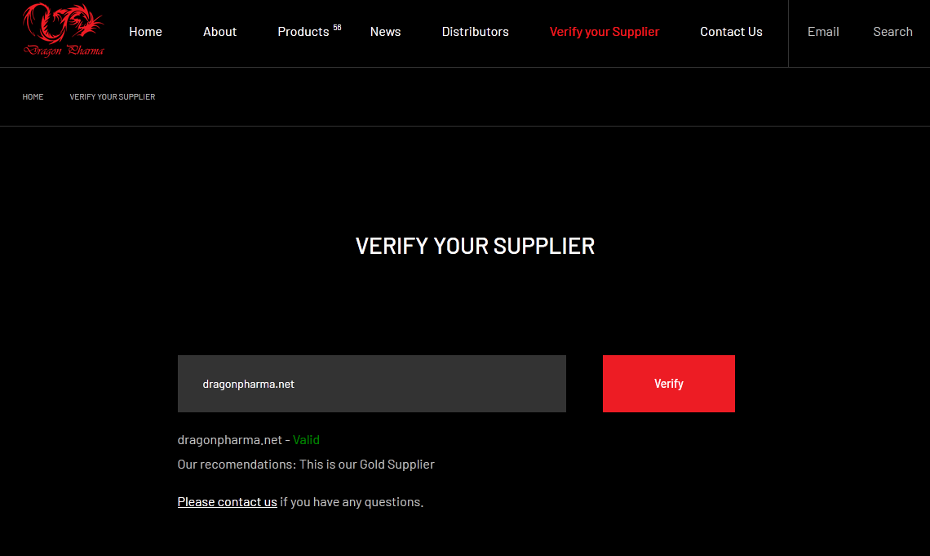The image size is (930, 556).
Task: Click the Dragon Pharma logo
Action: (x=63, y=30)
